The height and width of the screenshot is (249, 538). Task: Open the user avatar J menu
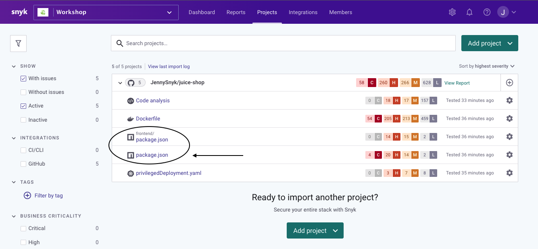pos(507,12)
